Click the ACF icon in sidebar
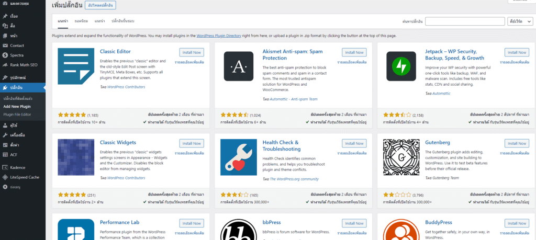Image resolution: width=536 pixels, height=240 pixels. (x=5, y=154)
